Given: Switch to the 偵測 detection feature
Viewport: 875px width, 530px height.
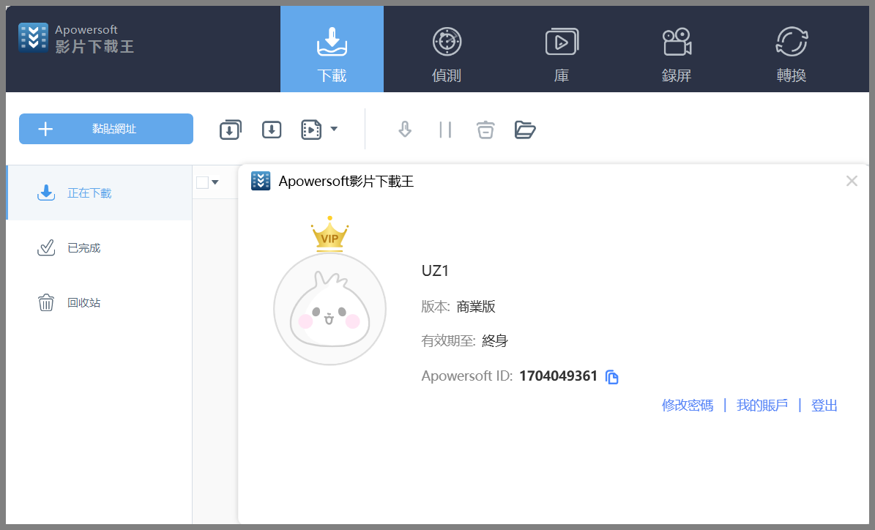Looking at the screenshot, I should point(447,49).
